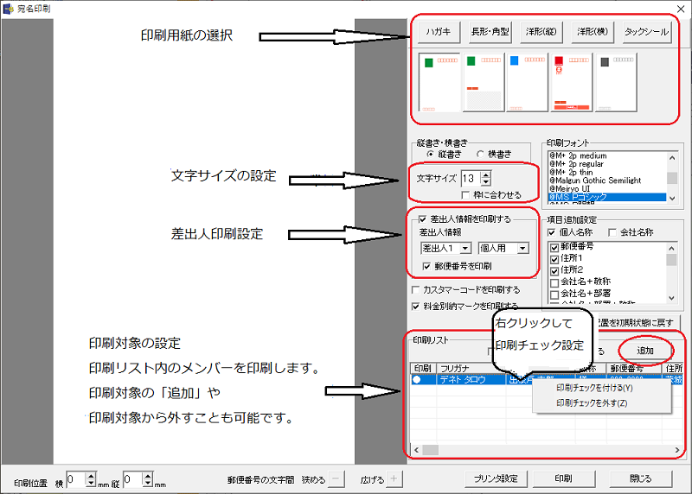Viewport: 692px width, 494px height.
Task: Select the 縦書き radio button
Action: pyautogui.click(x=430, y=155)
